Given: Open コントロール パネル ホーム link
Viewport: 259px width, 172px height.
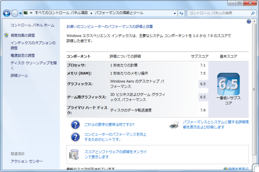Looking at the screenshot, I should [x=32, y=25].
